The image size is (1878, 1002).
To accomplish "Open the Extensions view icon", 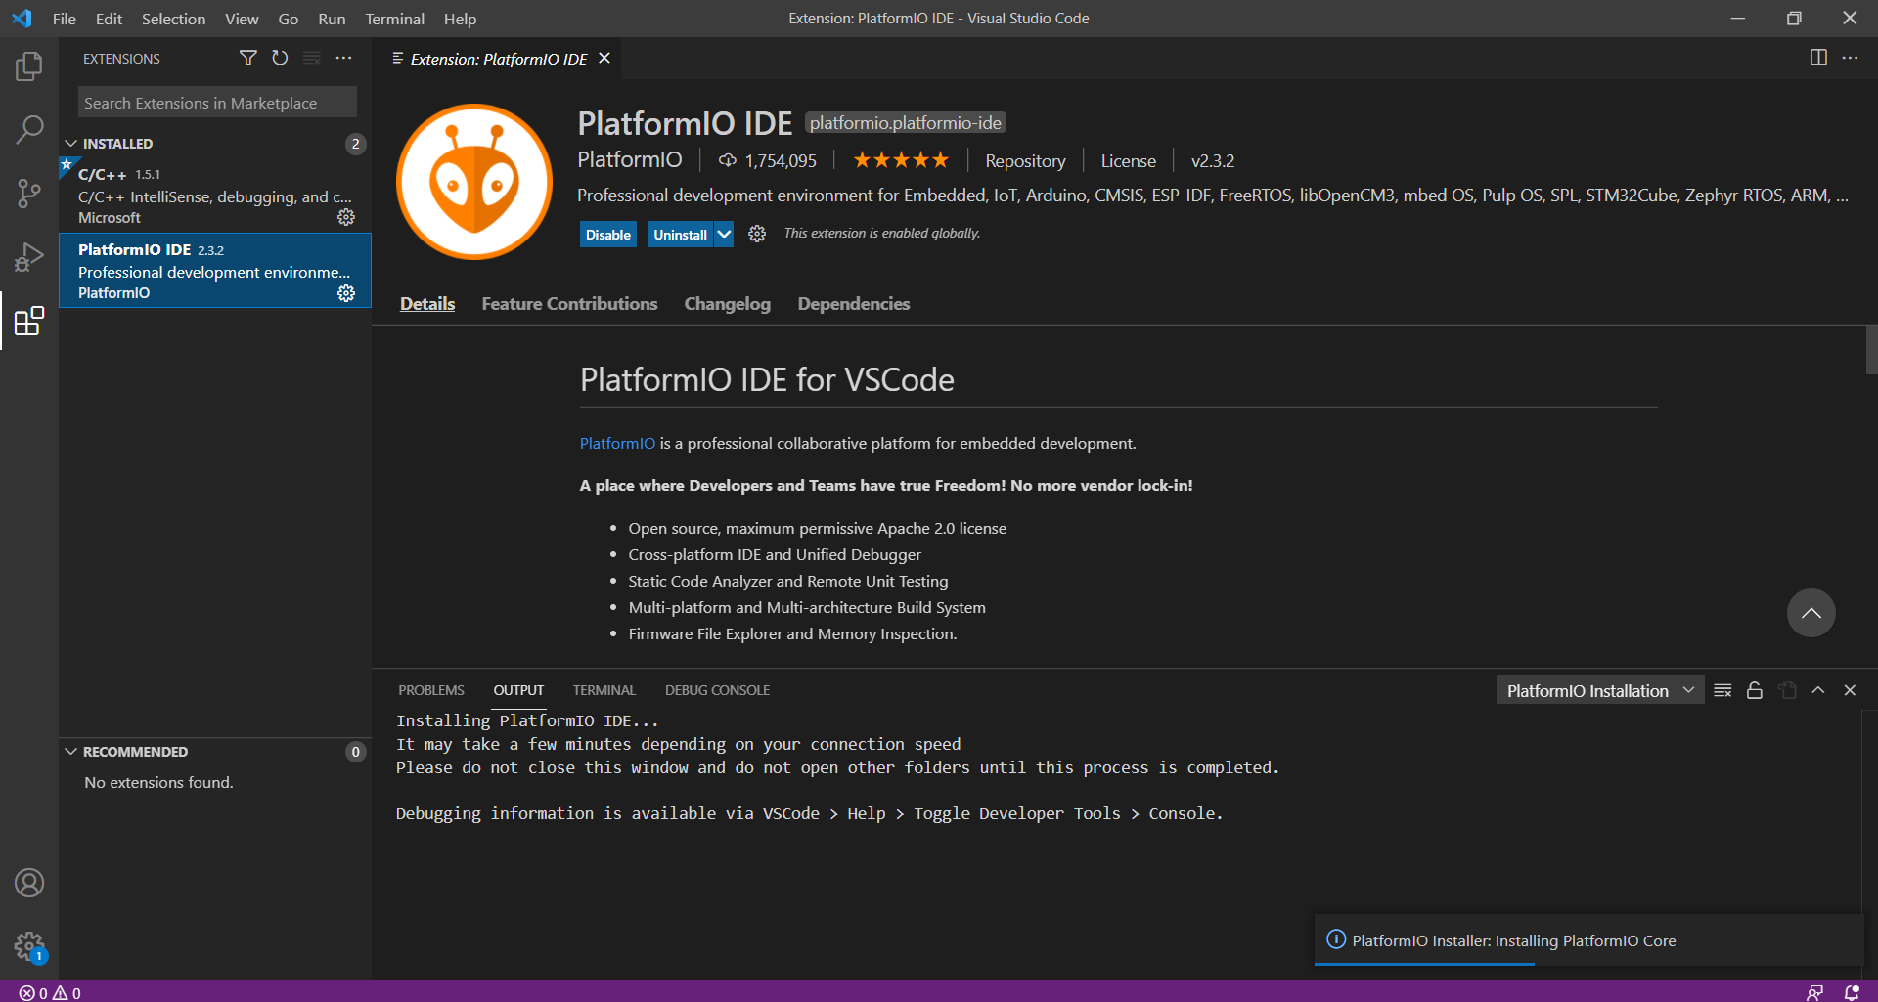I will tap(29, 321).
